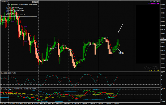
Task: Click the 0.90095 price scale value
Action: click(163, 55)
